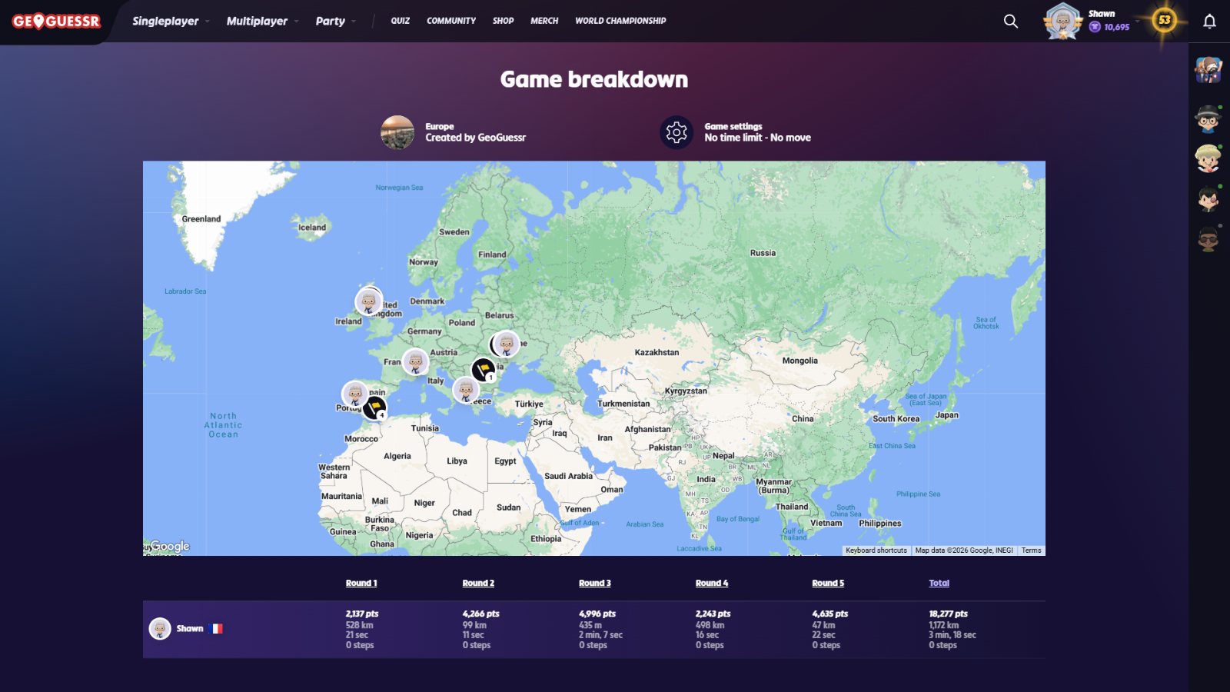Click the sunglasses friend avatar in sidebar
The image size is (1230, 692).
(x=1208, y=239)
